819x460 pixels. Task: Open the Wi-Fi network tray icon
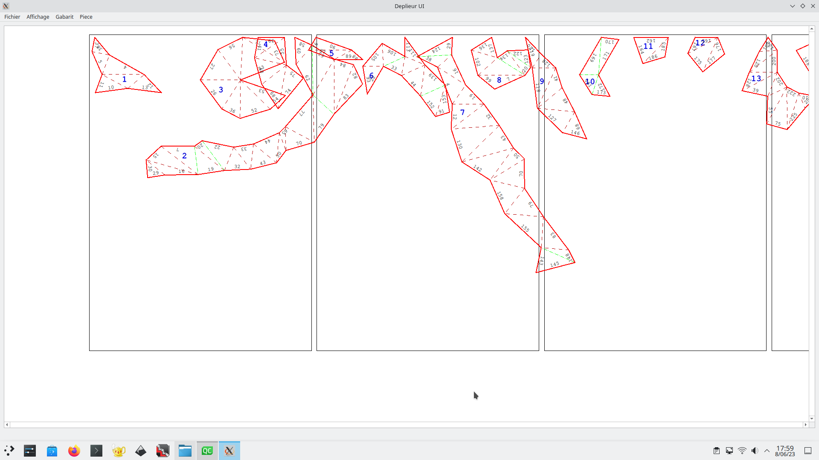(x=742, y=451)
